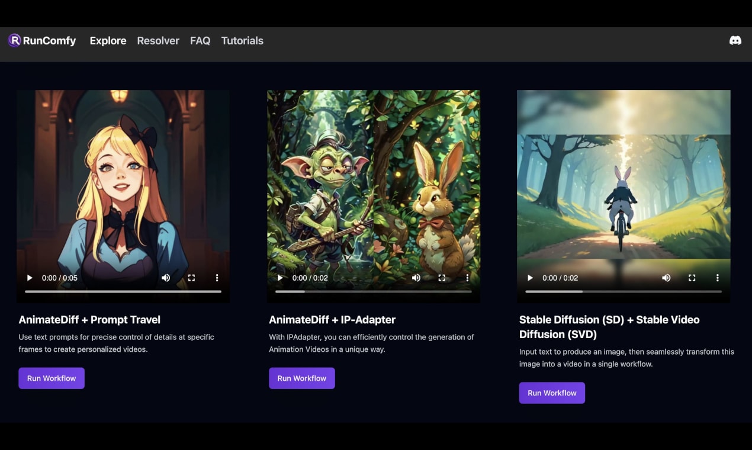Click the 'With IPAdapter, you can efficiently' description
Screen dimensions: 752x450
pos(371,343)
